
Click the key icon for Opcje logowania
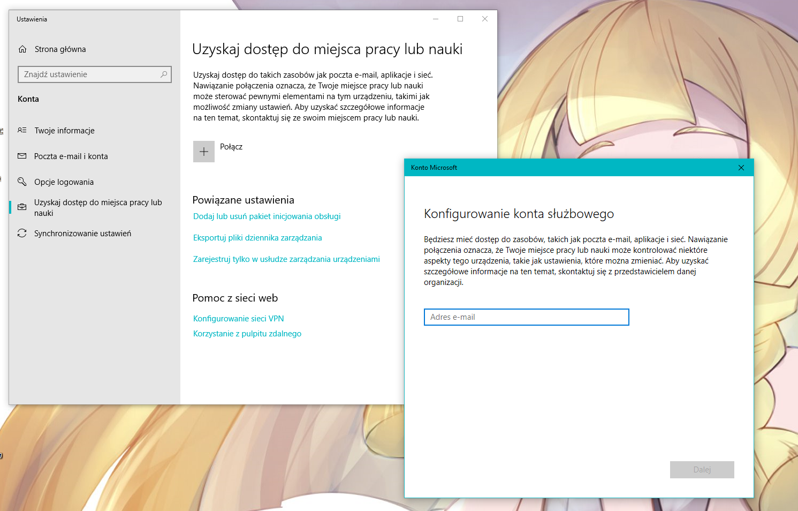pyautogui.click(x=22, y=182)
